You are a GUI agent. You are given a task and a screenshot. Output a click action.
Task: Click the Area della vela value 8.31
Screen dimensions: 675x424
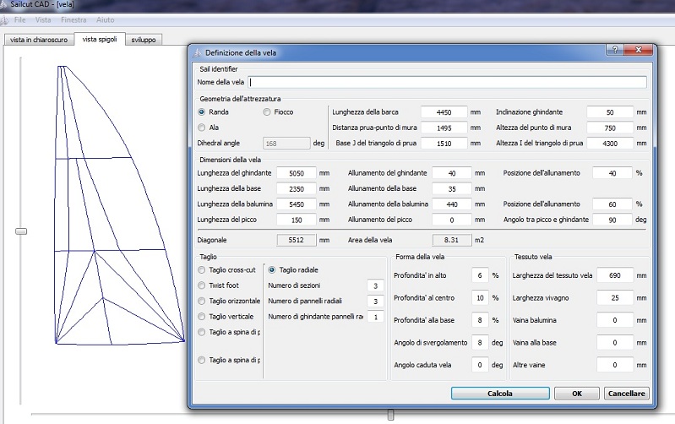tap(452, 240)
